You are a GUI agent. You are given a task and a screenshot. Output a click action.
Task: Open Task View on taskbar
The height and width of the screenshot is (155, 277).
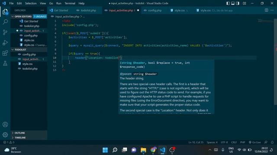tap(124, 150)
